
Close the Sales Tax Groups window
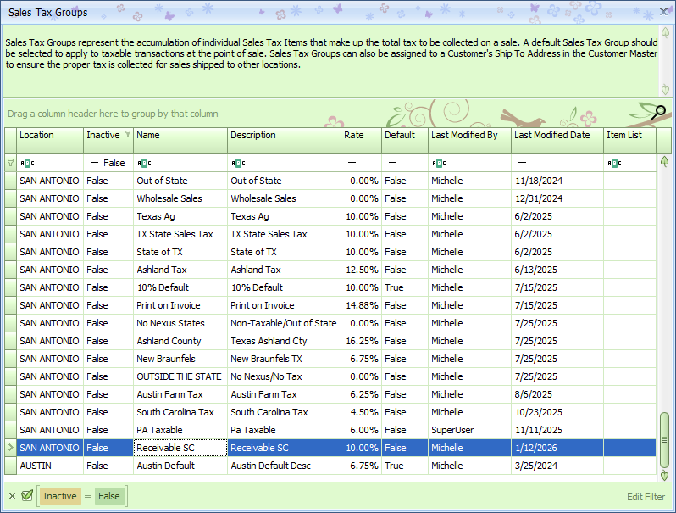coord(663,13)
